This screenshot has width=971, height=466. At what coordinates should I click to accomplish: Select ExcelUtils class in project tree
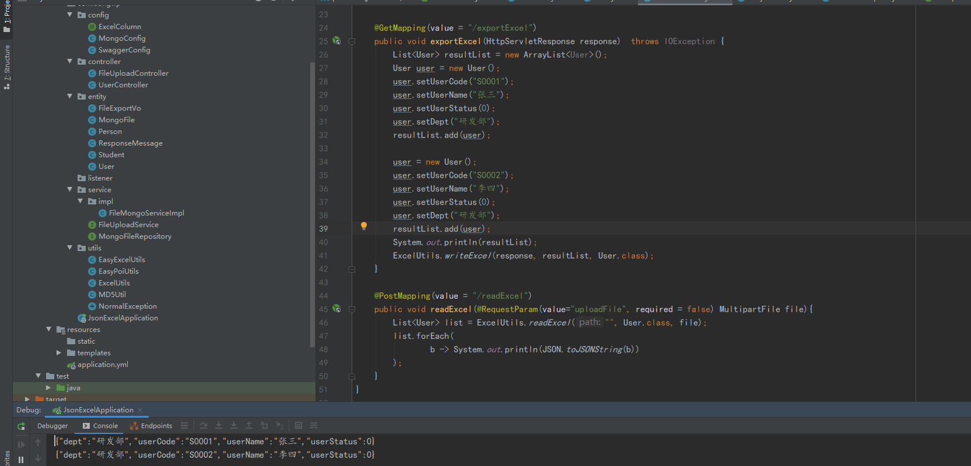pos(114,283)
